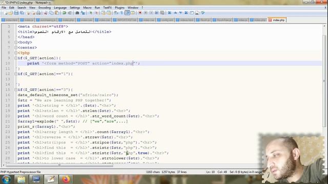
Task: Create a new document with the New icon
Action: (x=6, y=13)
